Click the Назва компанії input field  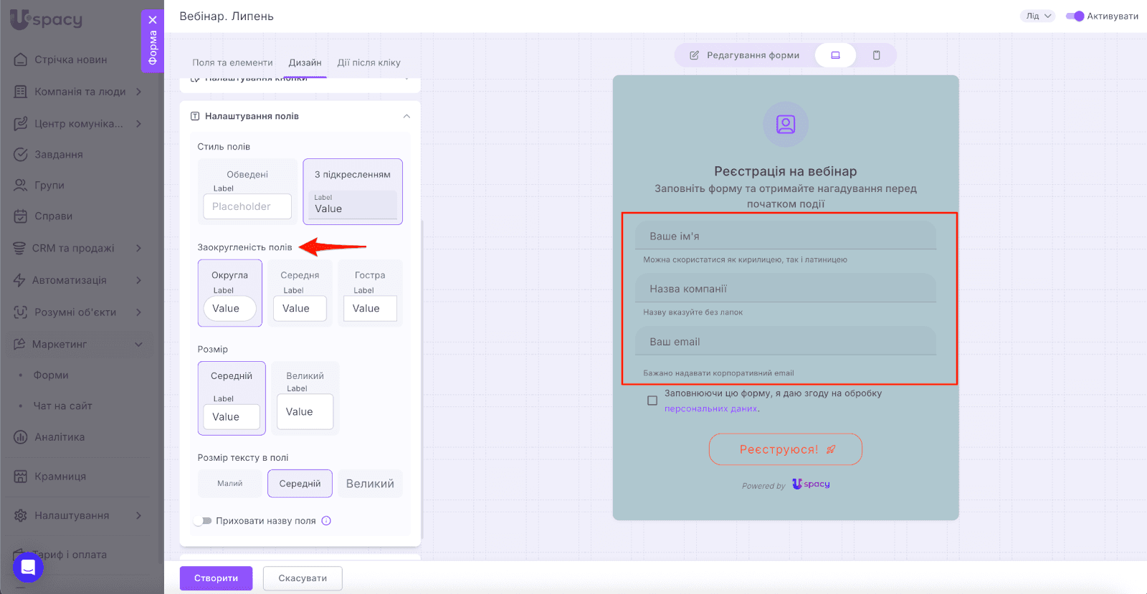tap(786, 288)
